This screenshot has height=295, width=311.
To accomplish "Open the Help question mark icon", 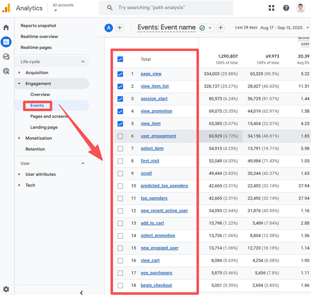I will tap(286, 8).
